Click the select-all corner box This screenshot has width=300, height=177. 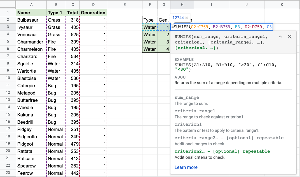tap(8, 4)
